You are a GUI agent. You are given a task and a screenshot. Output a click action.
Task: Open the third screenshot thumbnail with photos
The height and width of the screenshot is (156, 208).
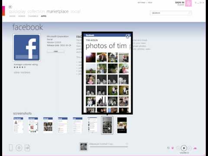tap(48, 125)
